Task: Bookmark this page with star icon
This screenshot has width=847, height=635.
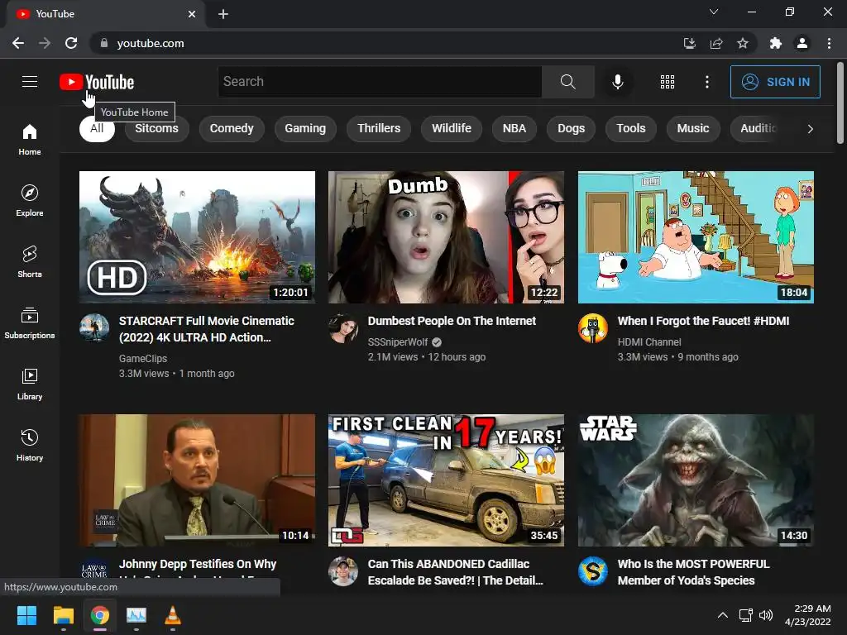Action: pyautogui.click(x=743, y=43)
